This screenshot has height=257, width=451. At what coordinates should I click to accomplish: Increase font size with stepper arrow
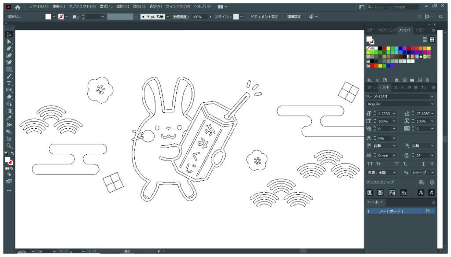coord(375,112)
